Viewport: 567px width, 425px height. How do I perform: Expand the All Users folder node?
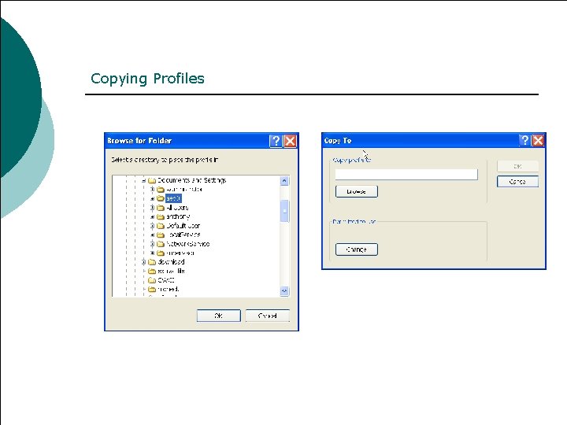click(152, 208)
